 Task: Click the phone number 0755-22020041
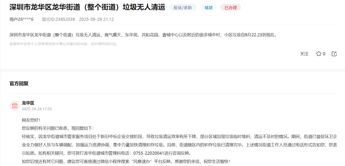tap(149, 153)
